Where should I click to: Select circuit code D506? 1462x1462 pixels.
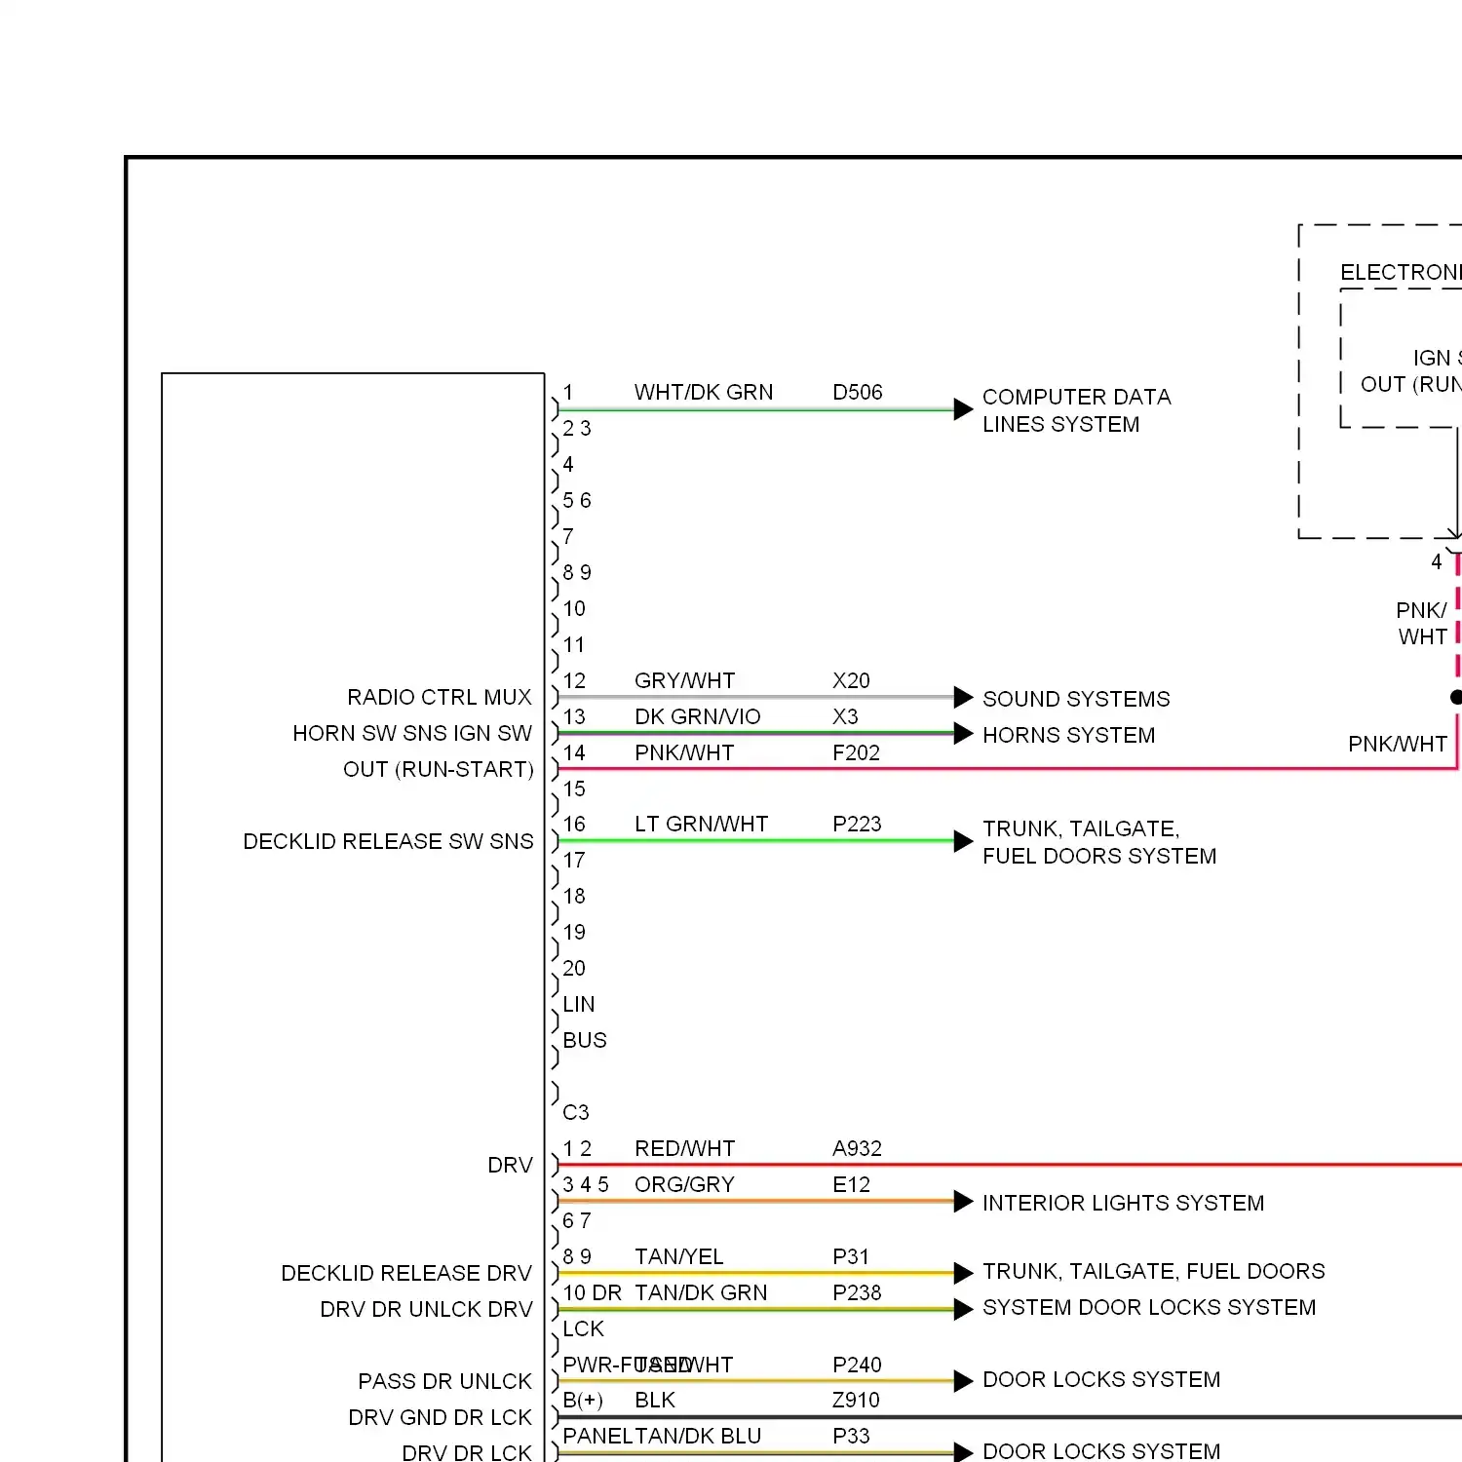pyautogui.click(x=857, y=392)
